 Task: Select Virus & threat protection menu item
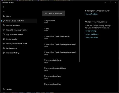click(x=19, y=21)
